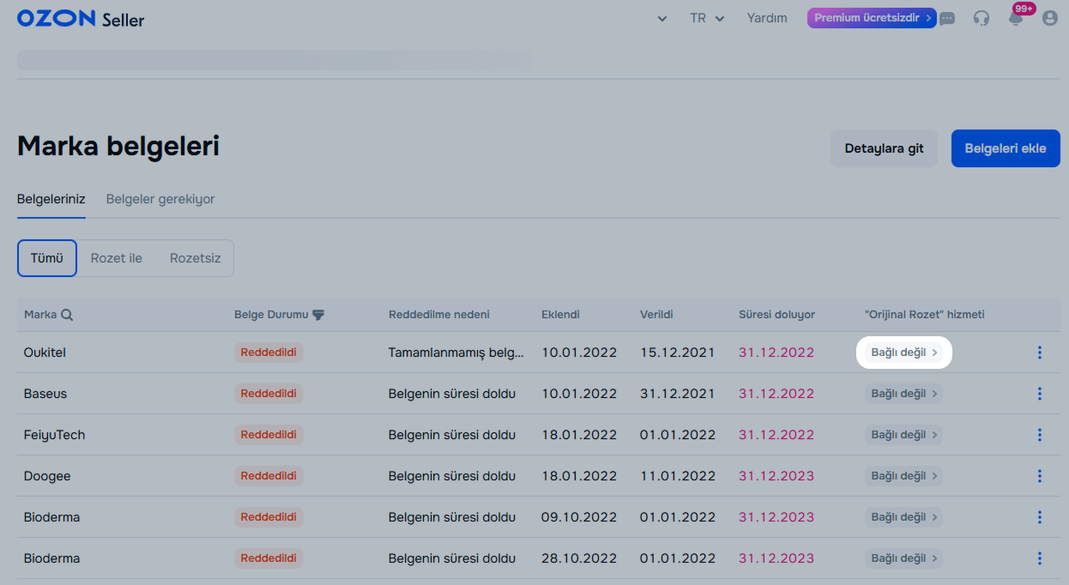Viewport: 1069px width, 585px height.
Task: Open the three-dot menu for Baseus row
Action: [x=1040, y=394]
